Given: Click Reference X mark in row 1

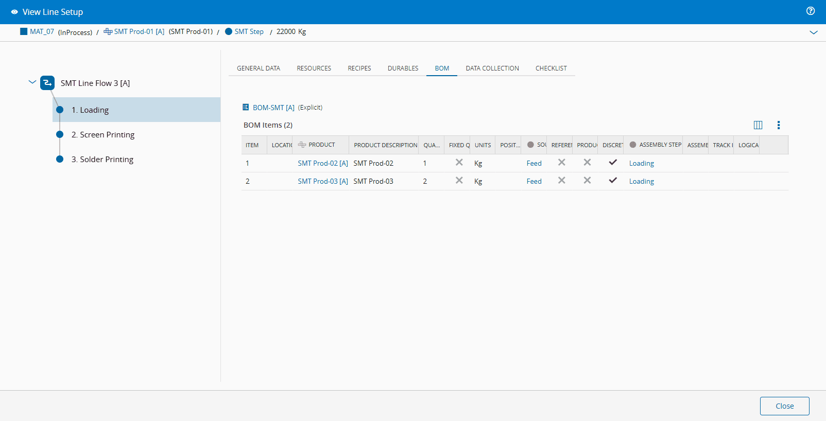Looking at the screenshot, I should [x=561, y=163].
